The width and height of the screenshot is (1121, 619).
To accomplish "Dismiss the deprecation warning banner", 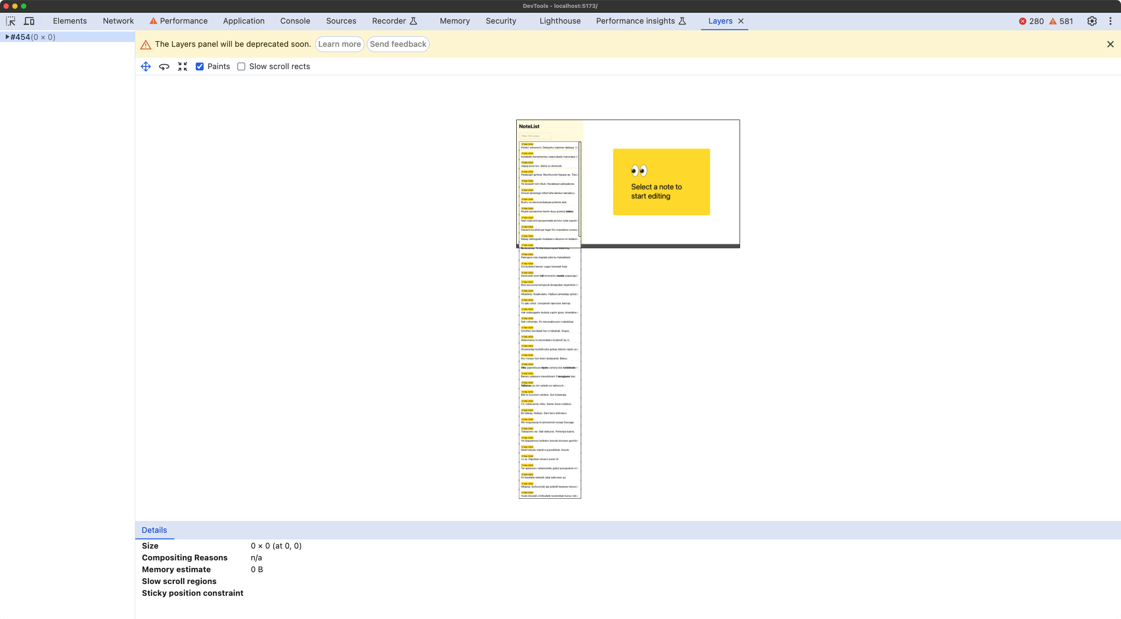I will pos(1110,44).
